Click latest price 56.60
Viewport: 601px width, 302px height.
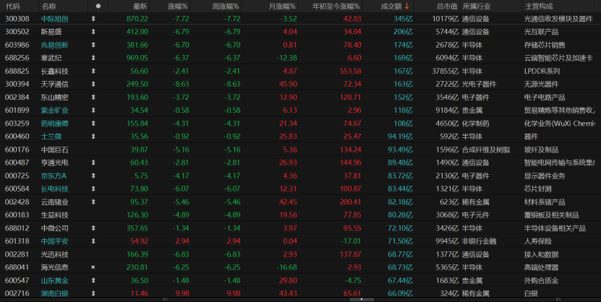coord(139,72)
